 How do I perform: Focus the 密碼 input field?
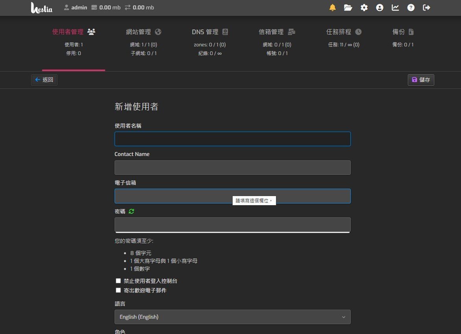coord(233,224)
